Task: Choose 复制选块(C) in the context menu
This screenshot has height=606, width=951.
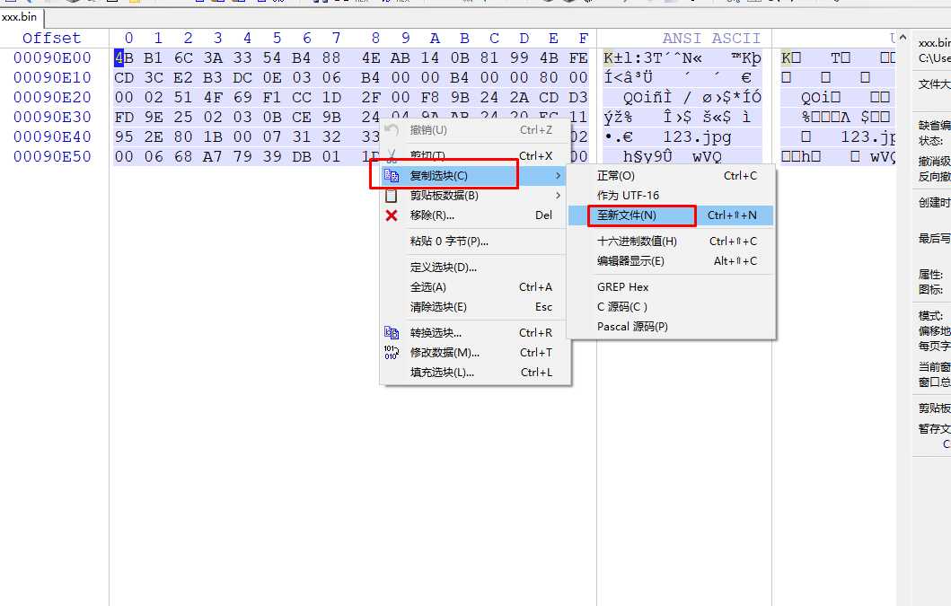Action: coord(474,176)
